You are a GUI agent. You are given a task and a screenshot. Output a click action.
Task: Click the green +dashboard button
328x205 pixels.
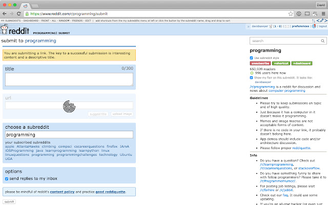coord(302,64)
